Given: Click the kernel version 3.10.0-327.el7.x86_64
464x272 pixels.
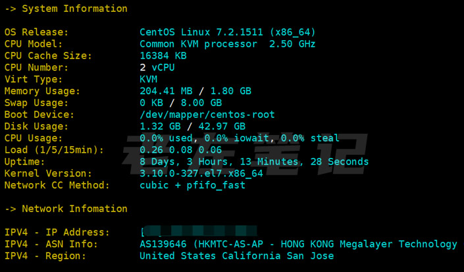Looking at the screenshot, I should point(201,173).
